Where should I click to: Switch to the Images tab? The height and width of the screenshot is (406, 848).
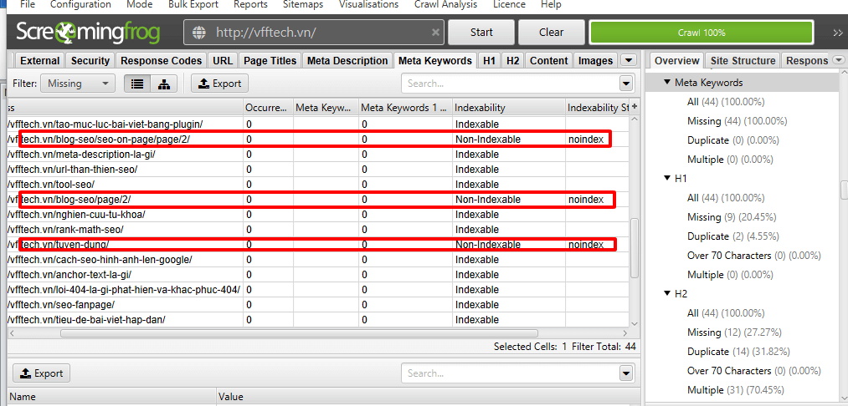tap(595, 60)
